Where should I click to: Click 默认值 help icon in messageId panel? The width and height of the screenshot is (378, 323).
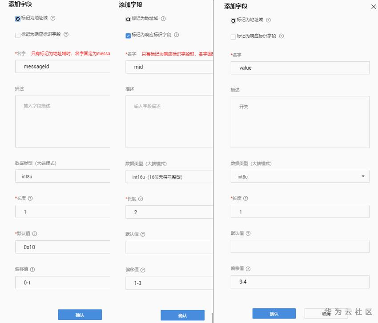[35, 234]
